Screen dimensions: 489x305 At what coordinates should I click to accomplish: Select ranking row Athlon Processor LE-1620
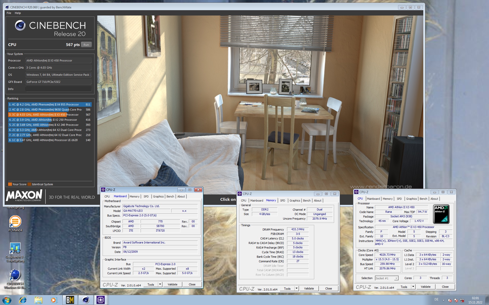pyautogui.click(x=49, y=140)
